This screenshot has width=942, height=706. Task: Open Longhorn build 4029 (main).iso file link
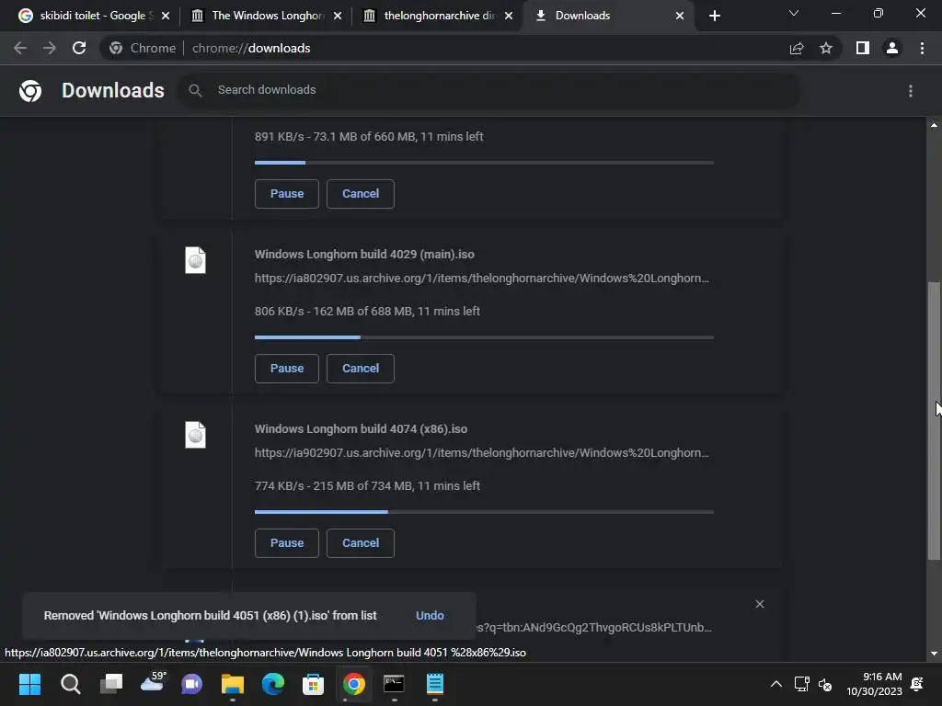[364, 254]
